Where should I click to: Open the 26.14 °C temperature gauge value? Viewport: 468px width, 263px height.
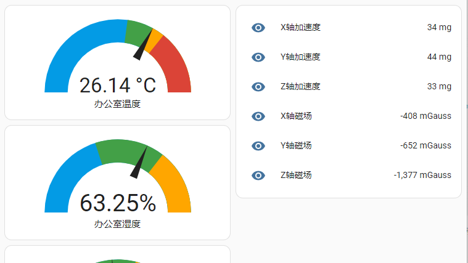[x=118, y=85]
